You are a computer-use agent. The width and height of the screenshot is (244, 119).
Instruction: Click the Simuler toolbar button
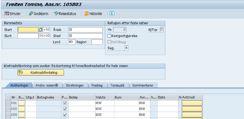coord(13,14)
